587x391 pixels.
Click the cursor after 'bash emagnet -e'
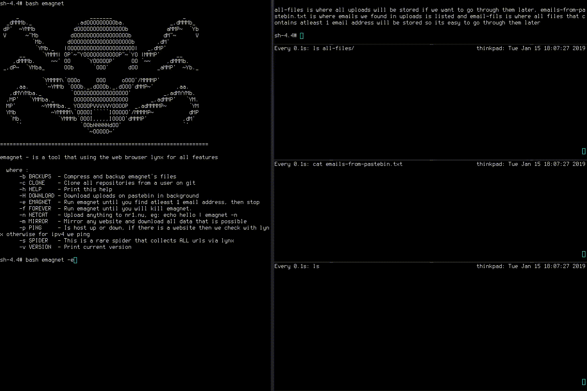[x=75, y=260]
